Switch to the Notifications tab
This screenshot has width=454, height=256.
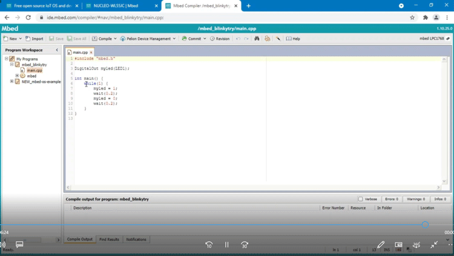click(136, 240)
